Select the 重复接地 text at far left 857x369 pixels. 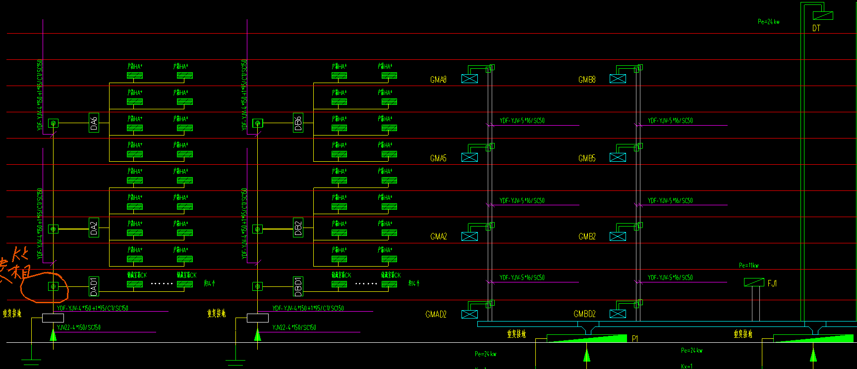(12, 313)
